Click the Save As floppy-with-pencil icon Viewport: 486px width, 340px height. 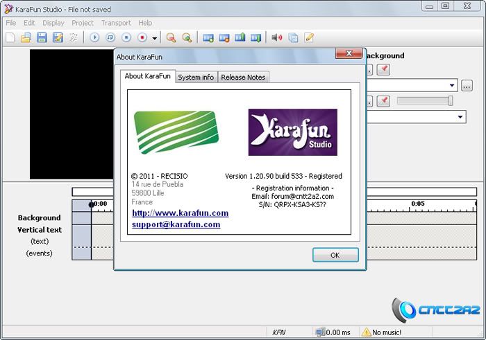pos(58,37)
